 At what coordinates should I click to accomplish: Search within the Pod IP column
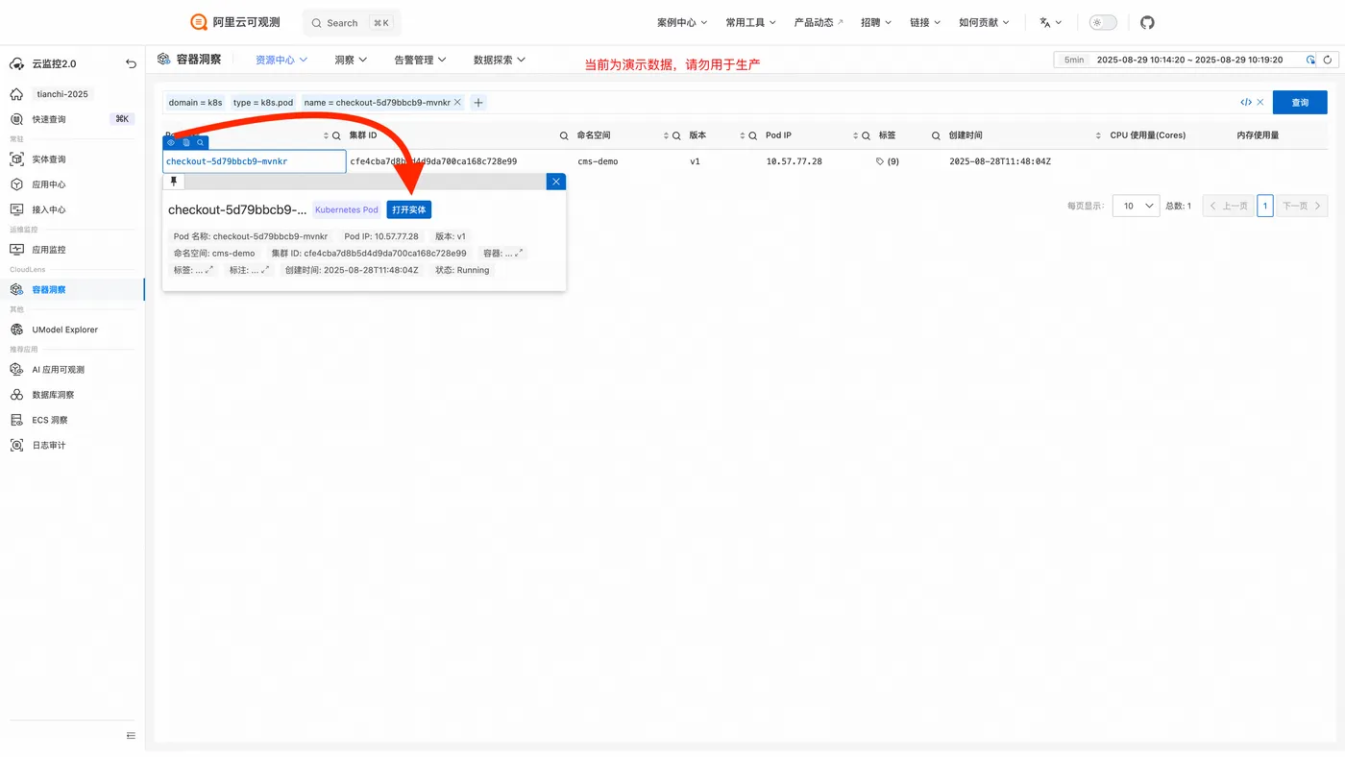[x=866, y=135]
